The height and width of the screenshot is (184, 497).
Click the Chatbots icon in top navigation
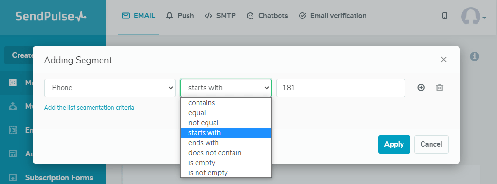(251, 16)
